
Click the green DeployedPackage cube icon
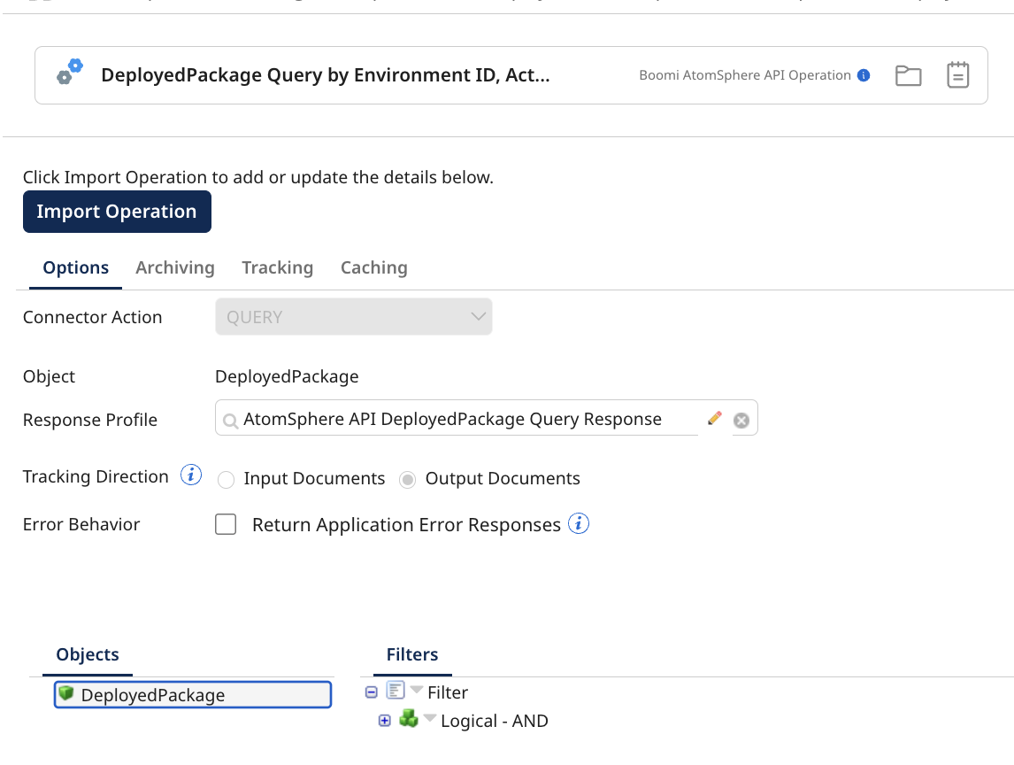(x=66, y=693)
